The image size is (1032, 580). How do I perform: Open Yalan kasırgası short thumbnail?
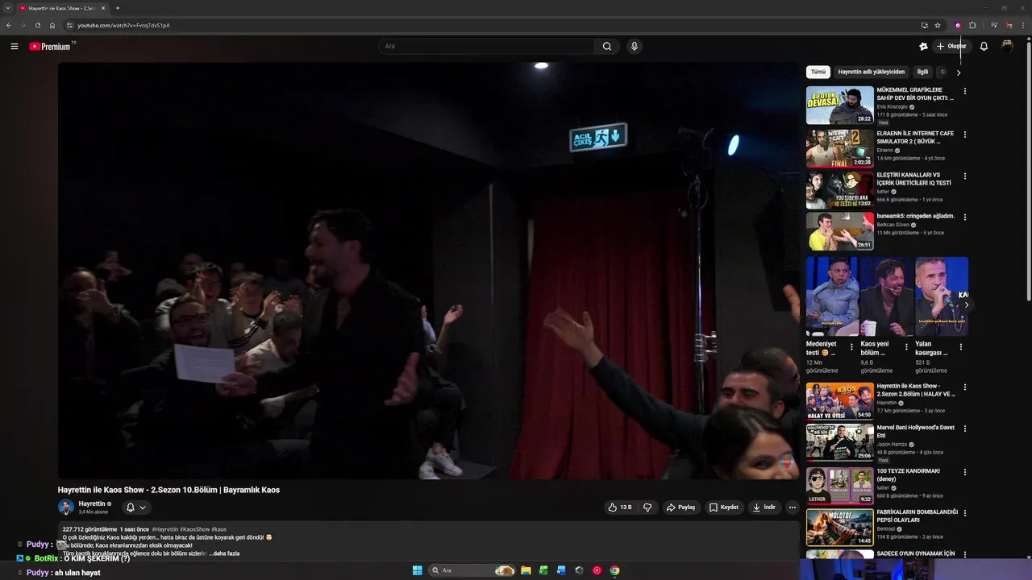[942, 296]
